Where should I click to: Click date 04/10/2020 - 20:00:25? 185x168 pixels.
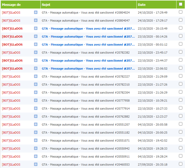pos(153,133)
